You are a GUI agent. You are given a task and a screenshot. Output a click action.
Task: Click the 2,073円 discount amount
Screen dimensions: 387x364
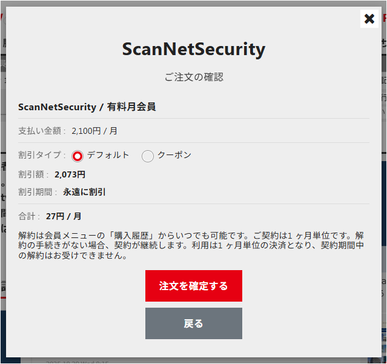[70, 174]
